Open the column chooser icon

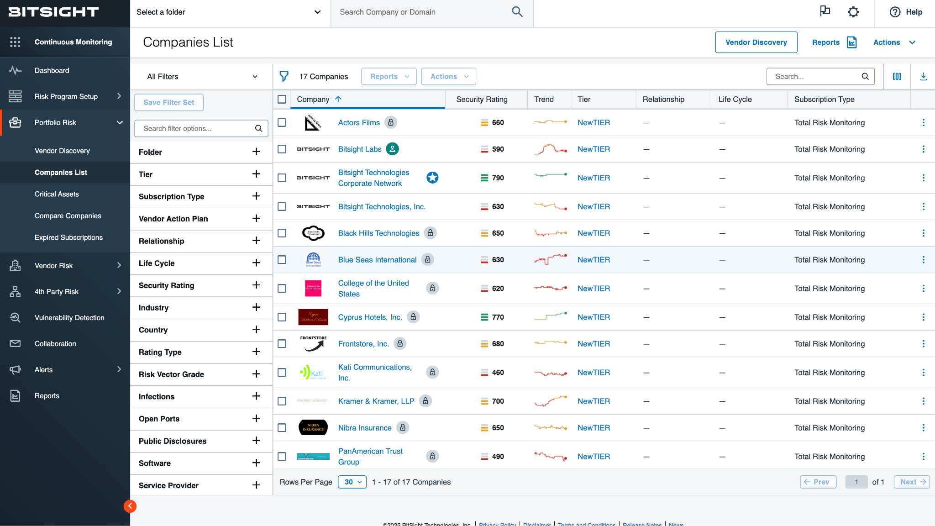tap(897, 76)
